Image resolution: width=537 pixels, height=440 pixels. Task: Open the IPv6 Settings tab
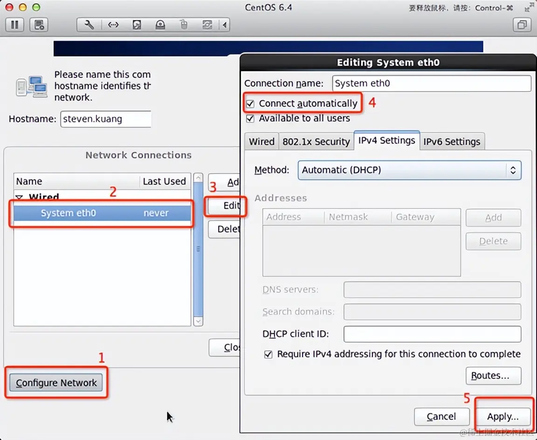tap(452, 141)
